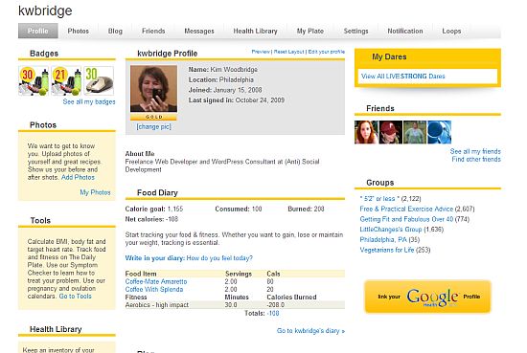The width and height of the screenshot is (527, 353).
Task: Click Calorie goal 1,155 text
Action: pos(154,209)
